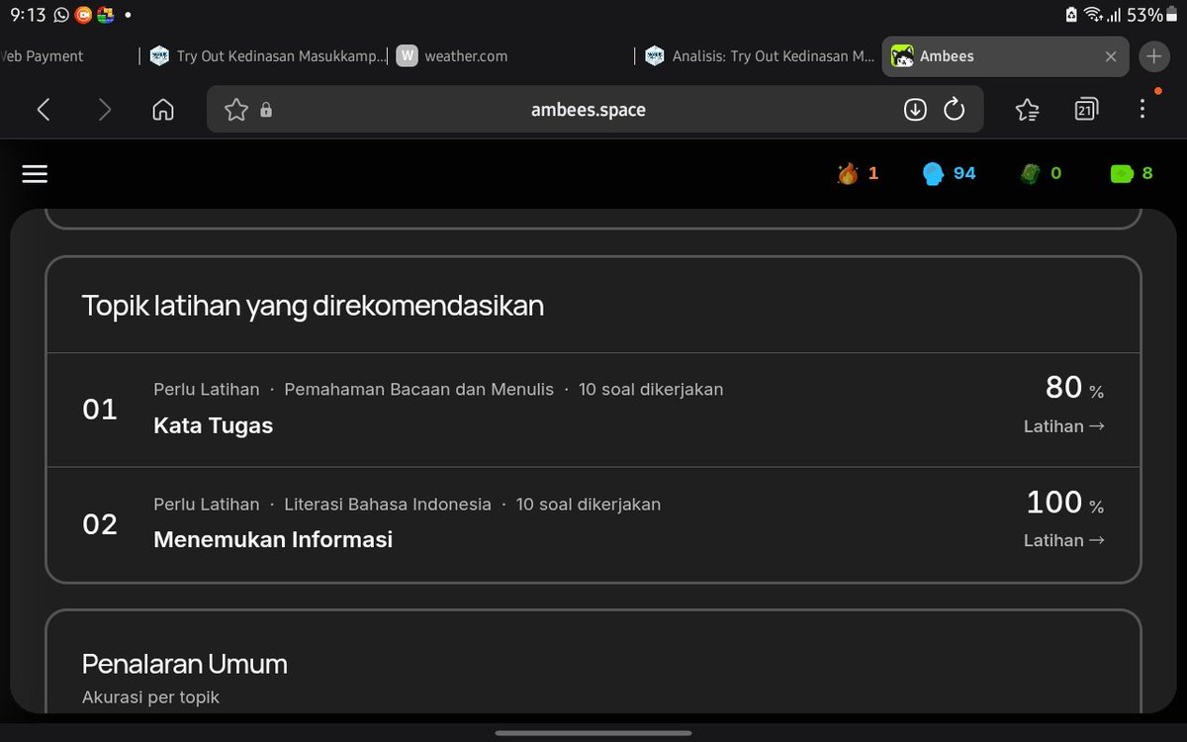Tap the download icon in address bar
This screenshot has height=742, width=1187.
pyautogui.click(x=915, y=110)
